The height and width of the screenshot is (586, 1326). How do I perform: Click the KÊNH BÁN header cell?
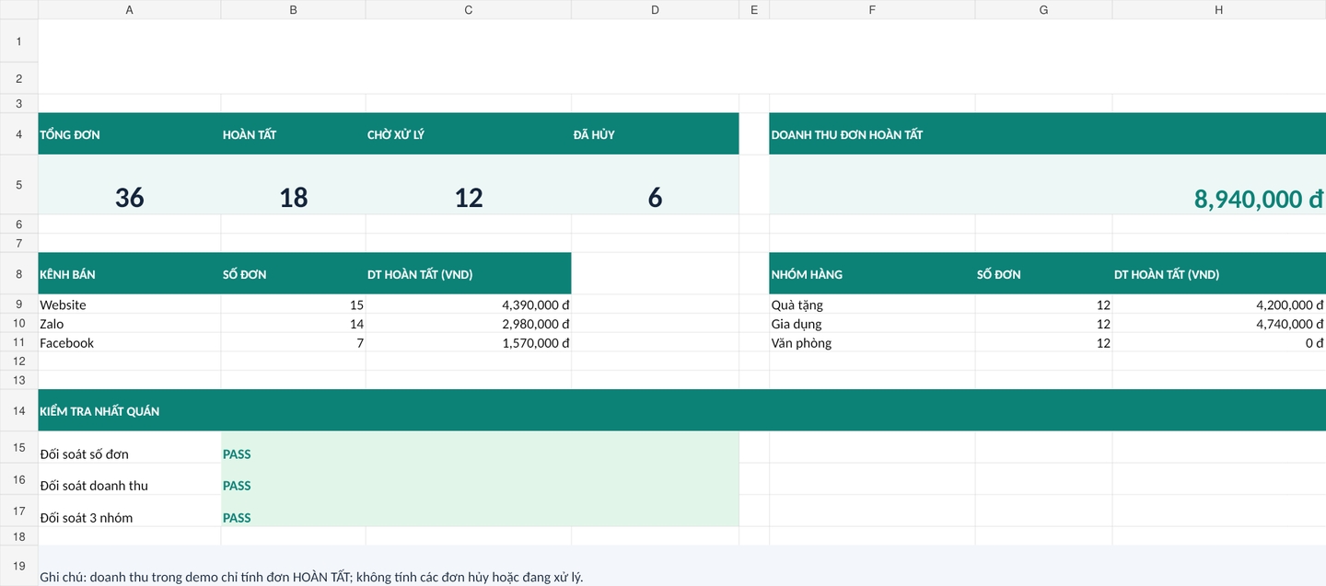pos(129,273)
